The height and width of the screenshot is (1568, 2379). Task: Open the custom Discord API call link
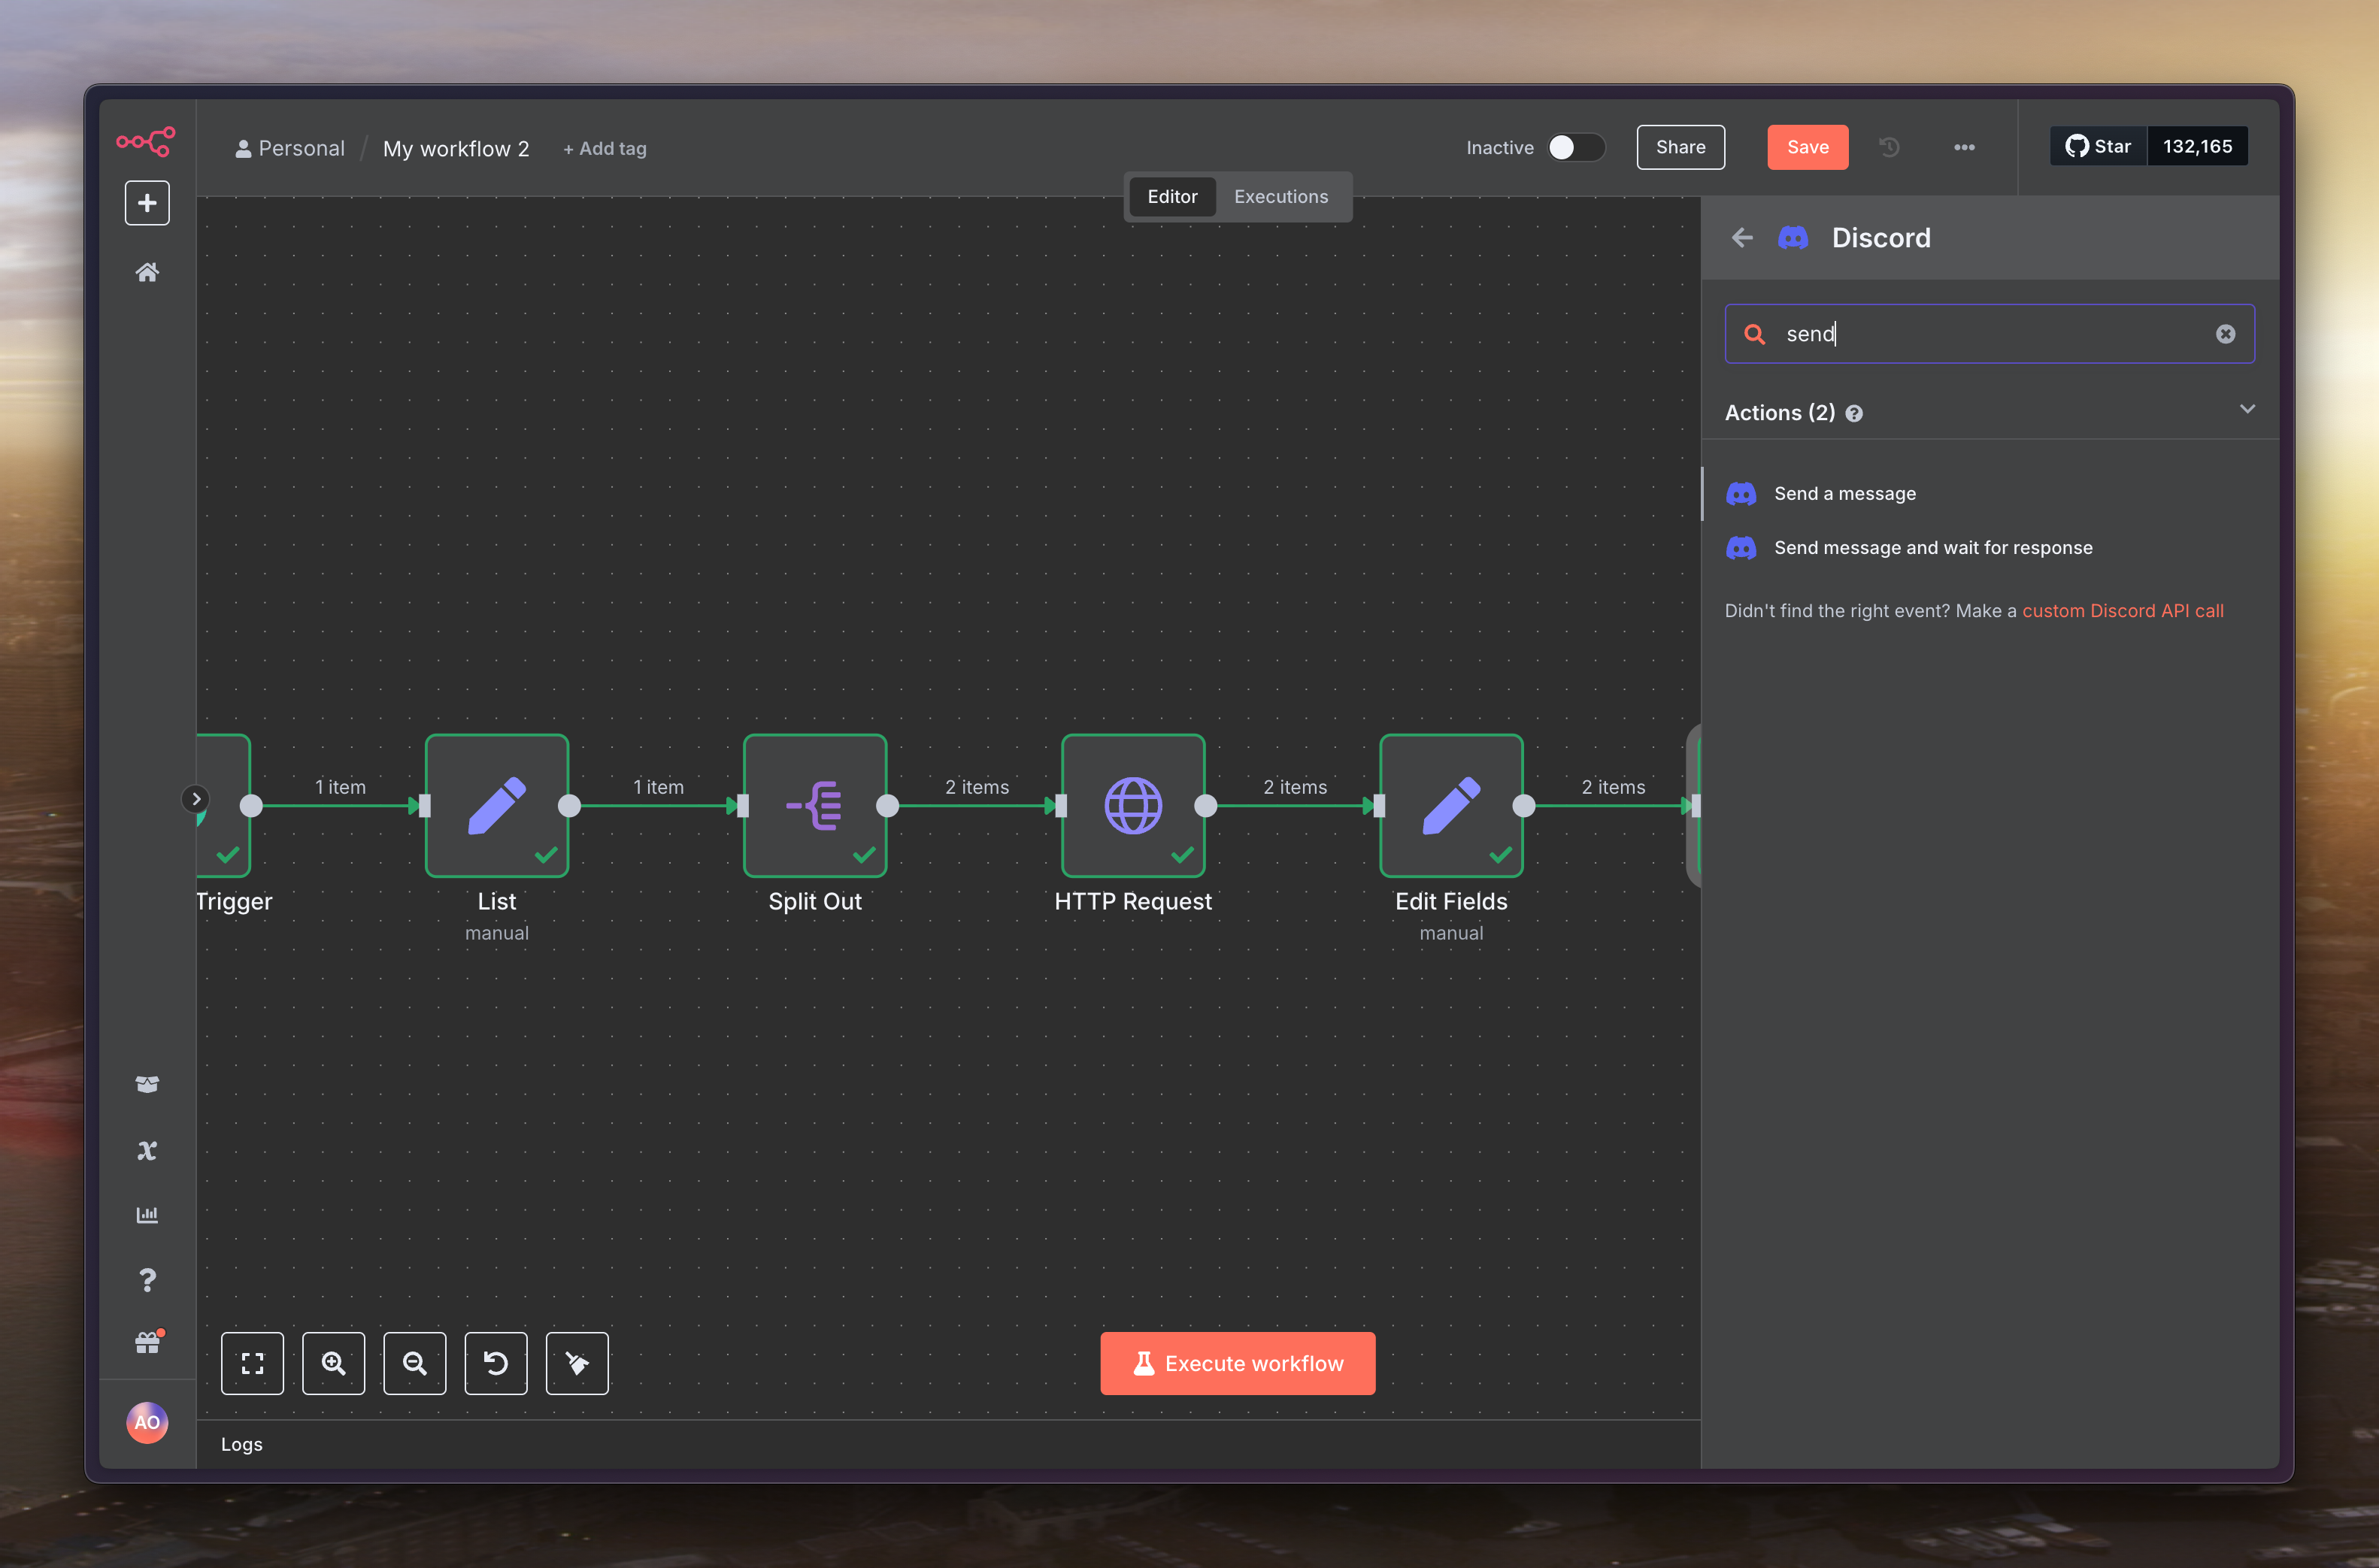[x=2122, y=611]
